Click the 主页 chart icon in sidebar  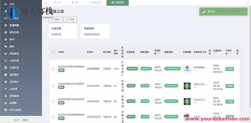[x=6, y=4]
